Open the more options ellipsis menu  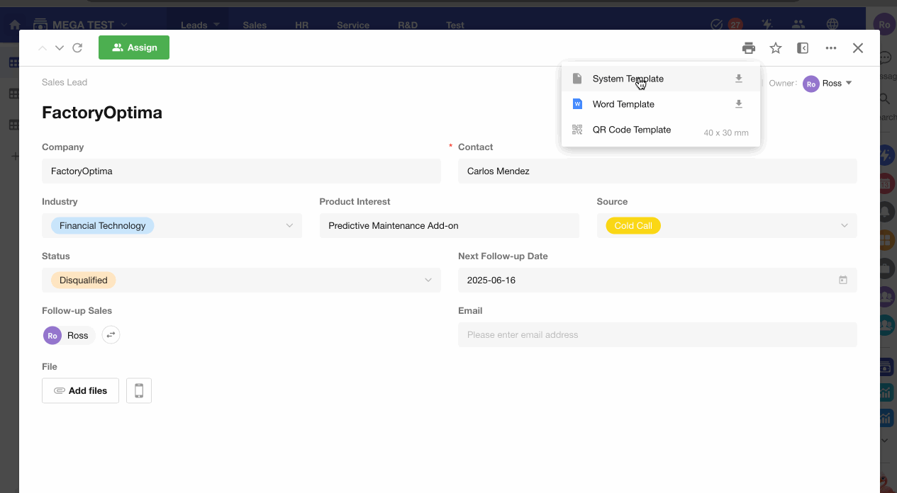click(x=831, y=48)
